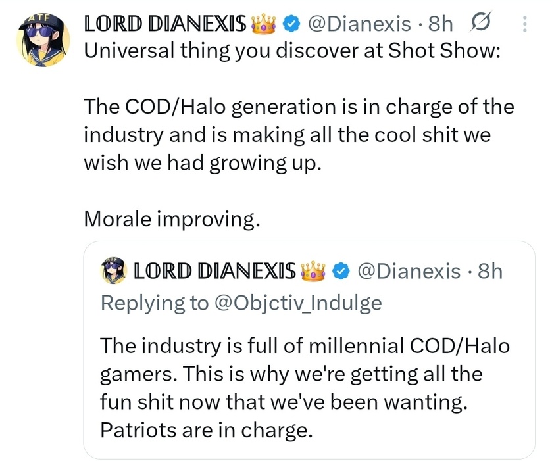Click LORD DIANEXIS name in quoted tweet
The width and height of the screenshot is (552, 461).
[214, 271]
